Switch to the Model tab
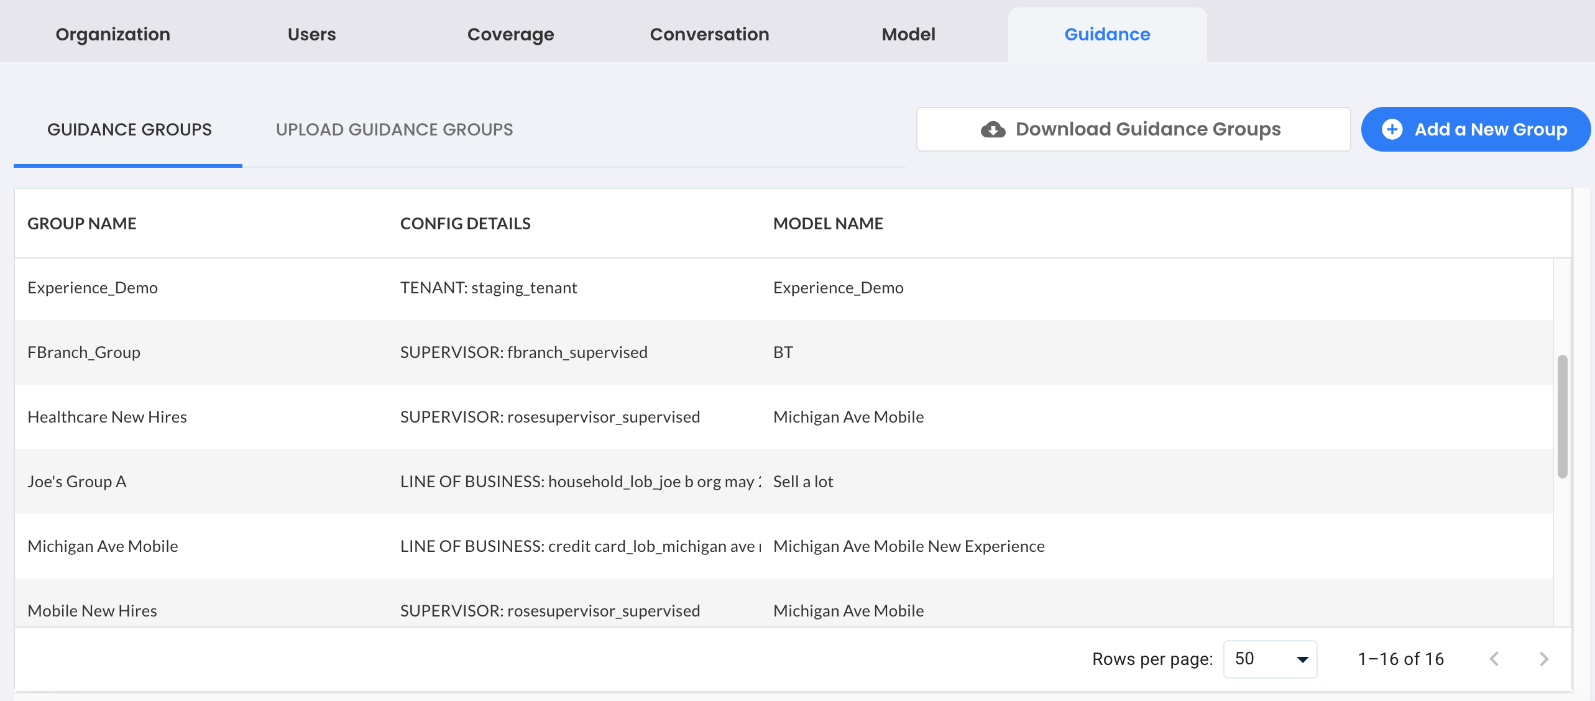This screenshot has height=701, width=1595. tap(908, 34)
